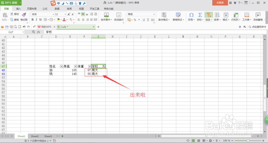Toggle Italic formatting
Viewport: 268px width, 143px height.
36,20
